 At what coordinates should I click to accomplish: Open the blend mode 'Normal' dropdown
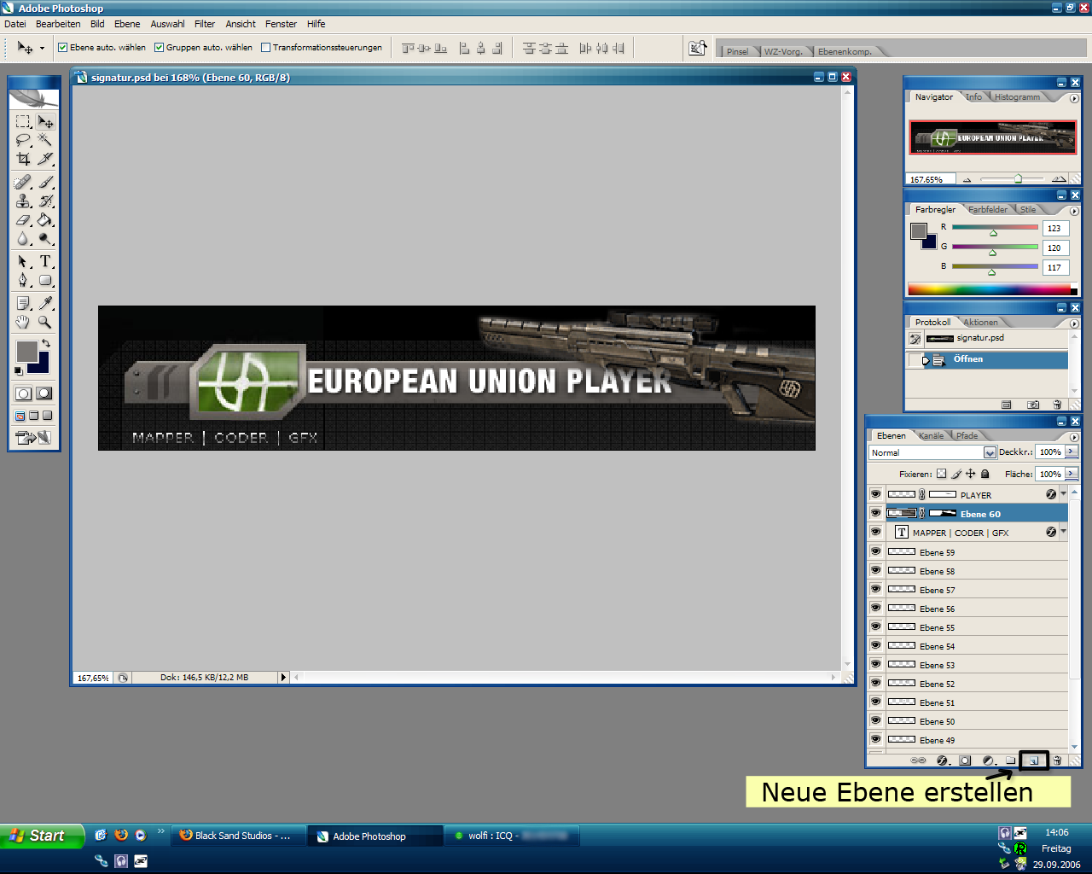coord(990,452)
